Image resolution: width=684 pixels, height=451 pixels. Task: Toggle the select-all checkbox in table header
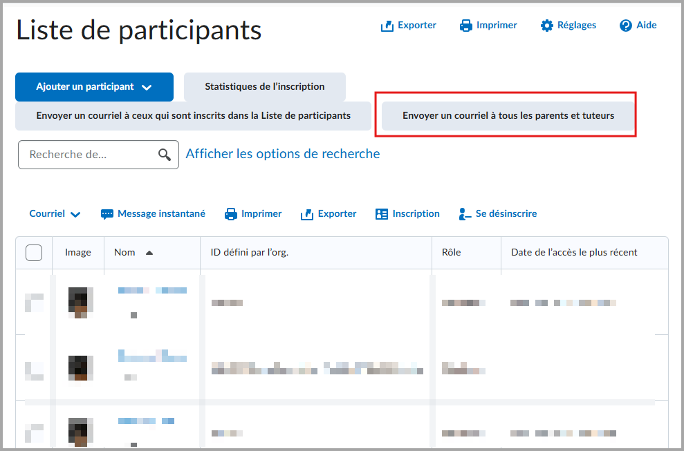coord(34,253)
